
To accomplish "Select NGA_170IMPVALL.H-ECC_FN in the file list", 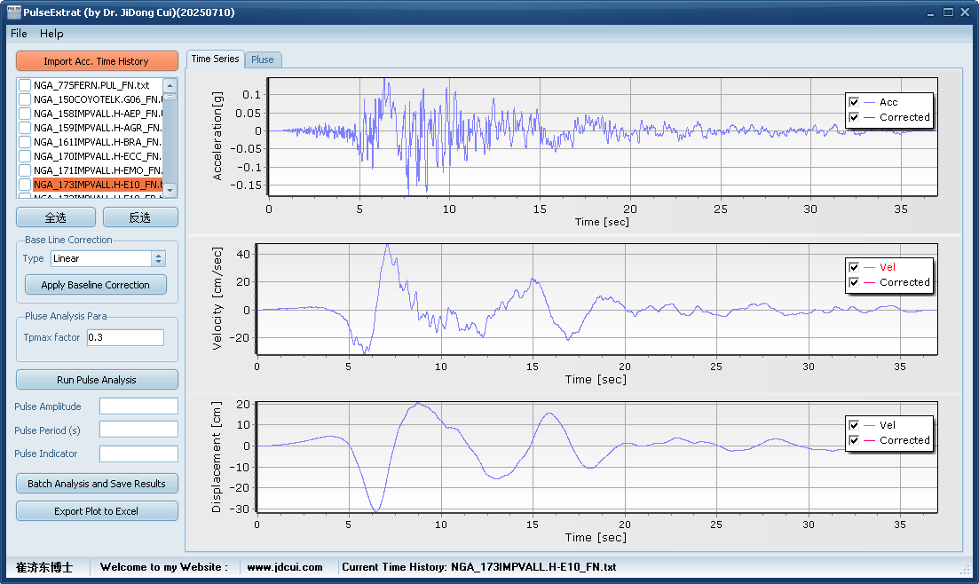I will point(97,156).
